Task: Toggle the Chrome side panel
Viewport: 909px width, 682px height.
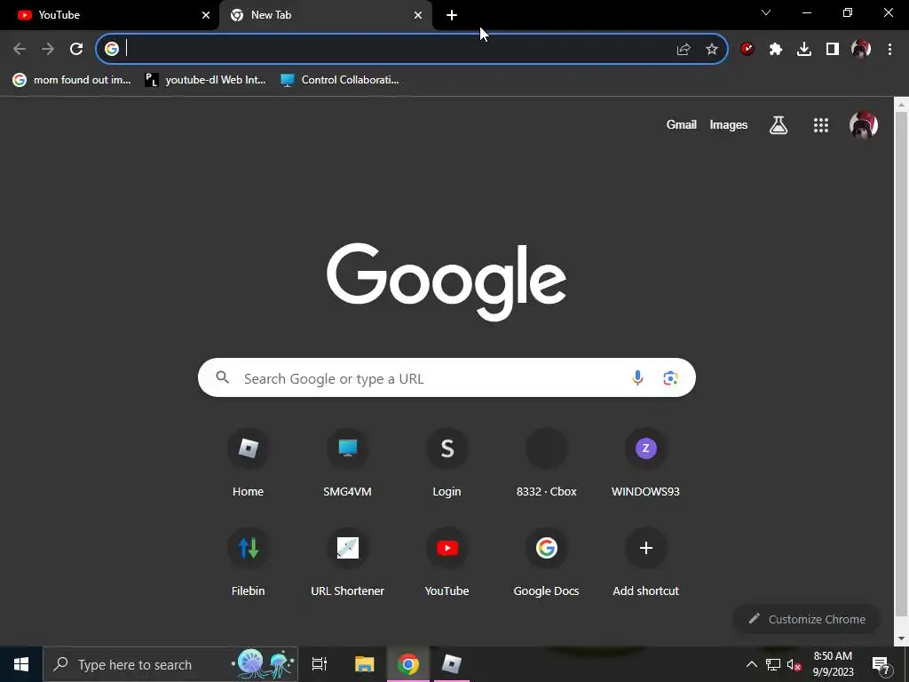Action: (x=833, y=50)
